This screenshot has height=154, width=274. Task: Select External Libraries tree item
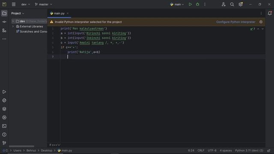tap(30, 27)
